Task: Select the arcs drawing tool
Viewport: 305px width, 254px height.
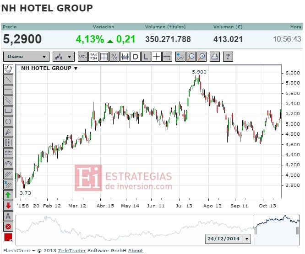Action: pyautogui.click(x=8, y=164)
